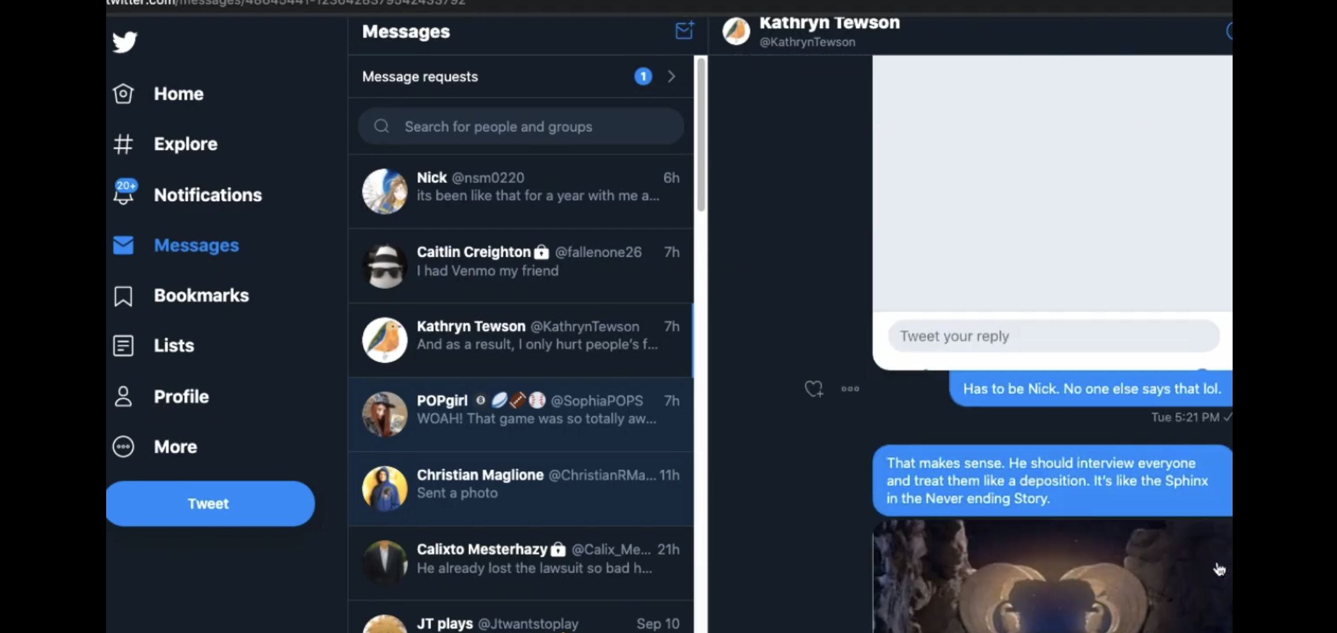
Task: Click the messages list scrollbar
Action: point(701,135)
